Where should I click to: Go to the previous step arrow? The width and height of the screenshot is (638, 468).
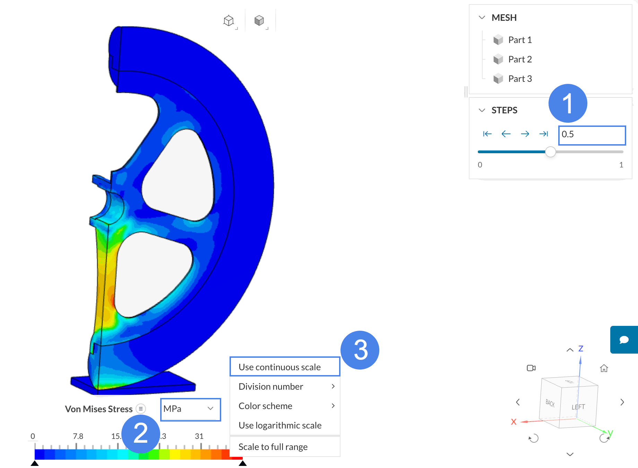506,134
